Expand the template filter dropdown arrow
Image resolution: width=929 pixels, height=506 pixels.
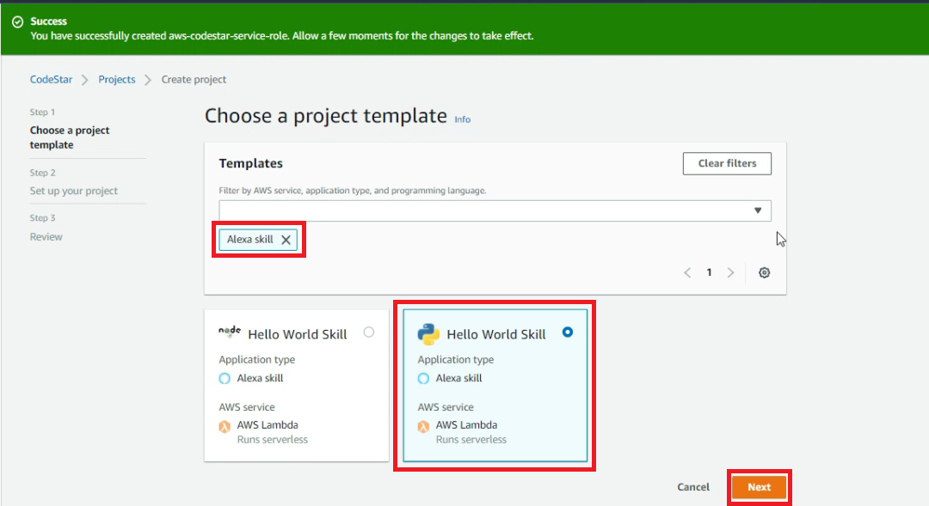tap(758, 210)
